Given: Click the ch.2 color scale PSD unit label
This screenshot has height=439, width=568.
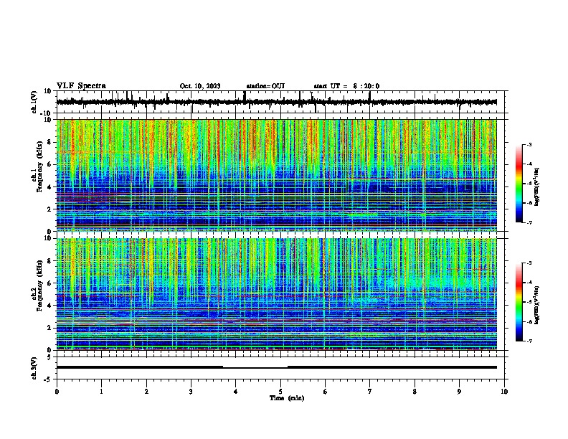Looking at the screenshot, I should tap(537, 306).
